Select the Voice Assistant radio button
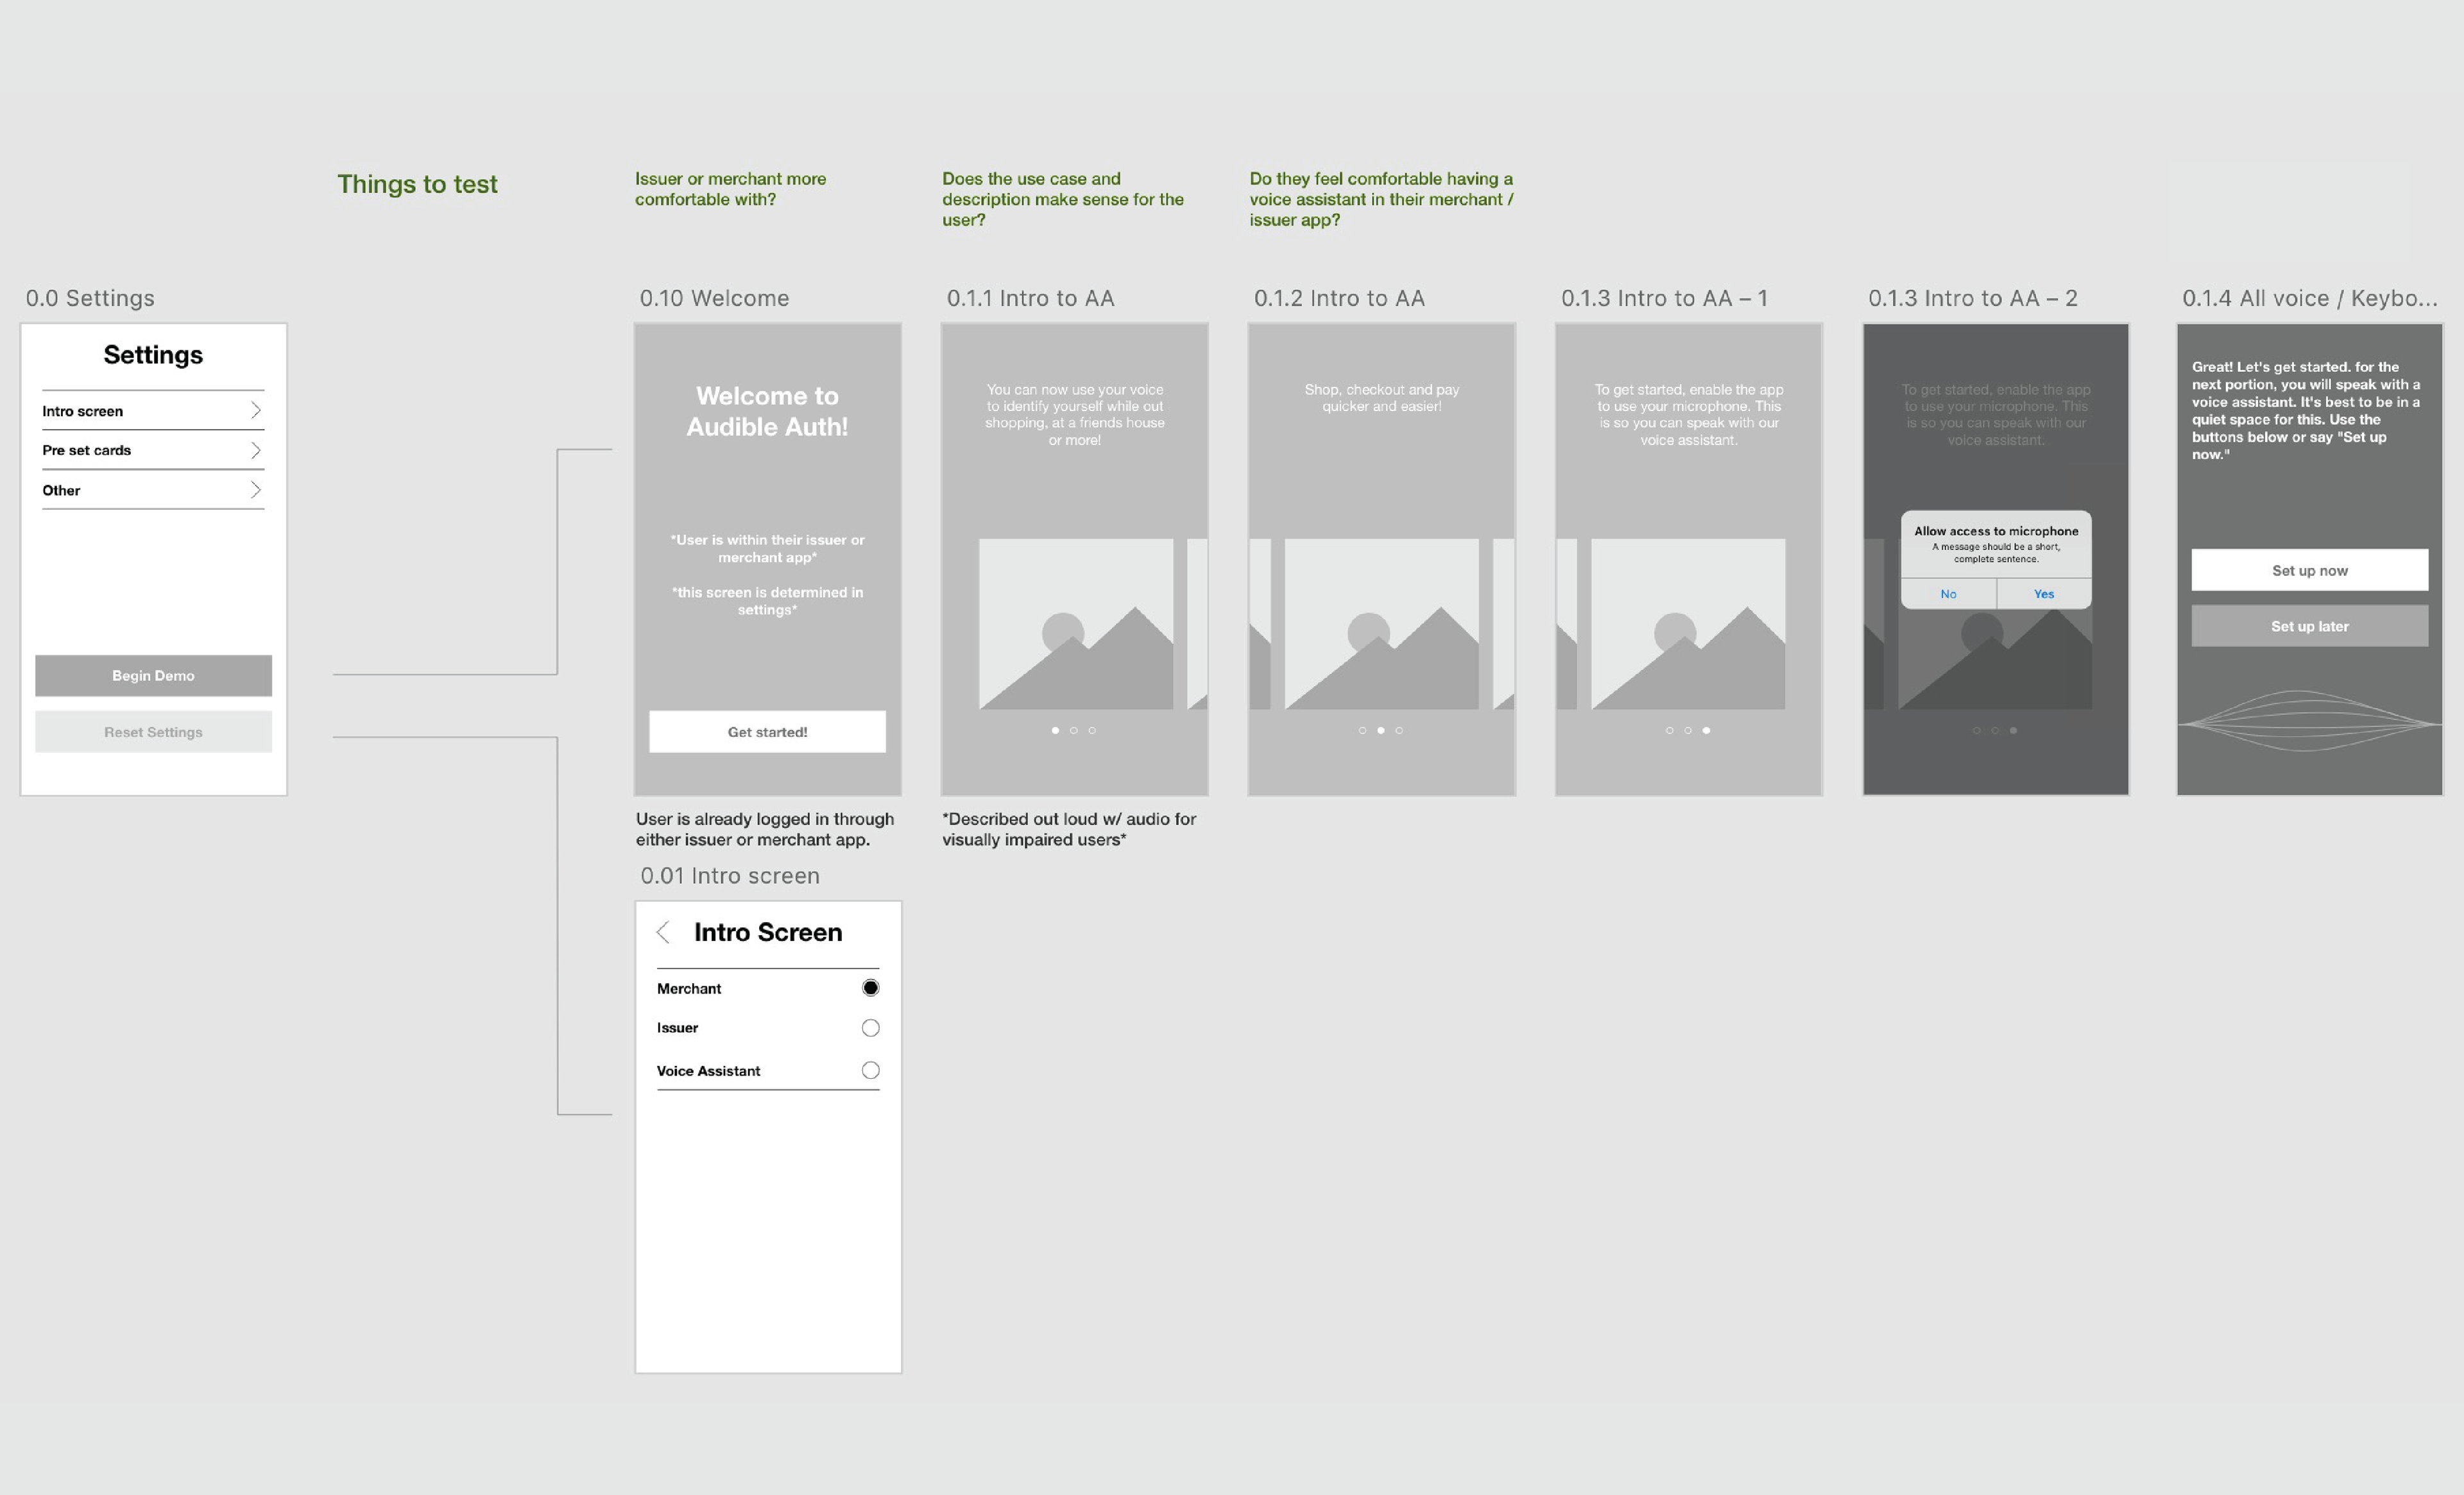Image resolution: width=2464 pixels, height=1495 pixels. coord(870,1070)
